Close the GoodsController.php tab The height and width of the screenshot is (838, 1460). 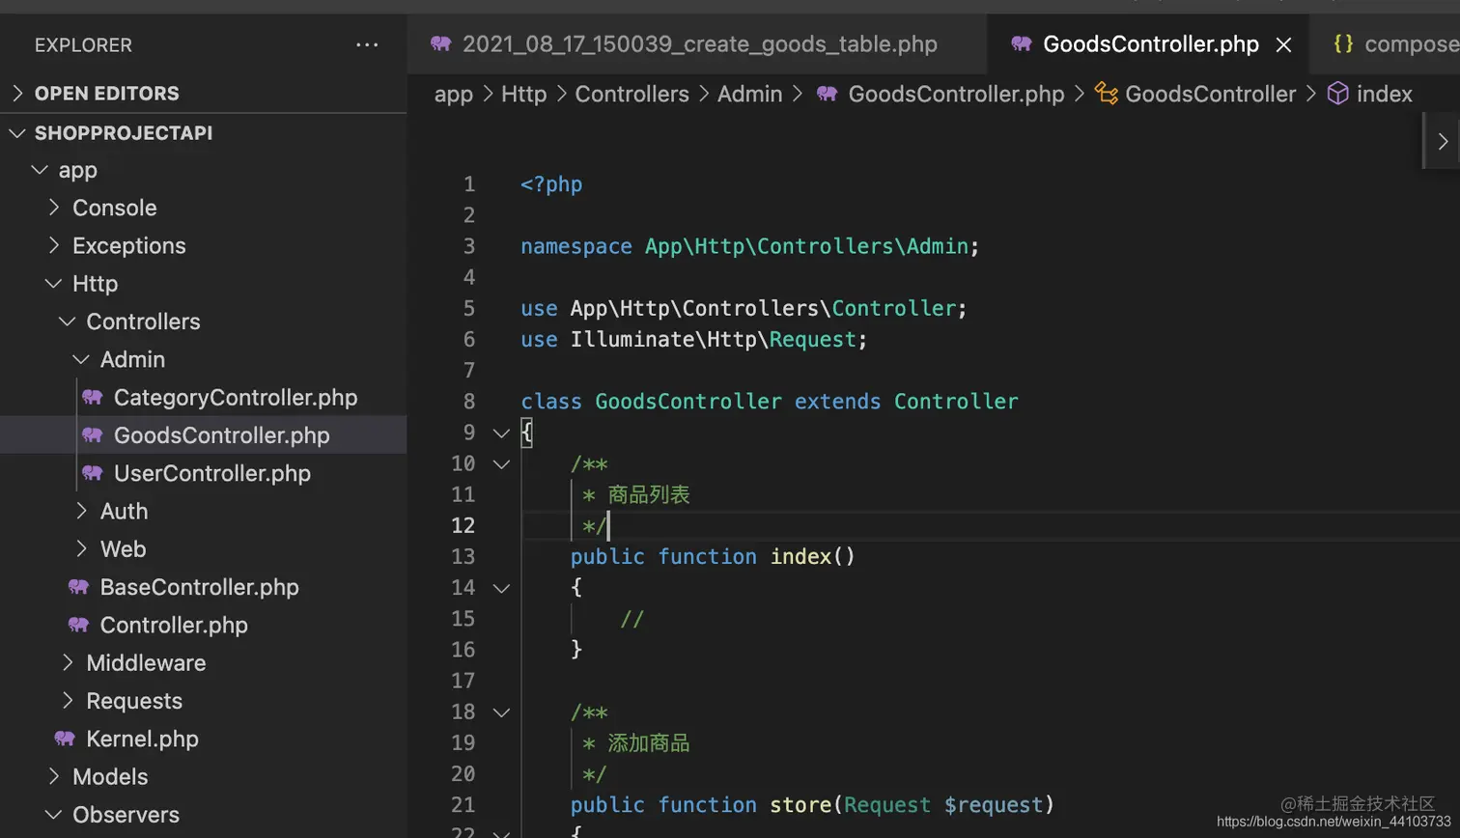[x=1283, y=44]
